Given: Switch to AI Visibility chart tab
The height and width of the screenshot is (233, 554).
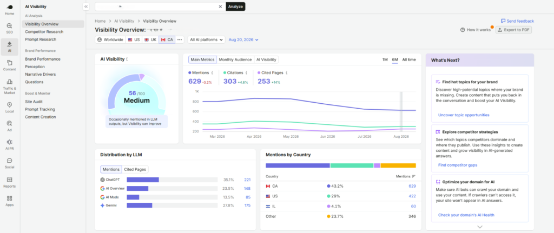Looking at the screenshot, I should (266, 59).
